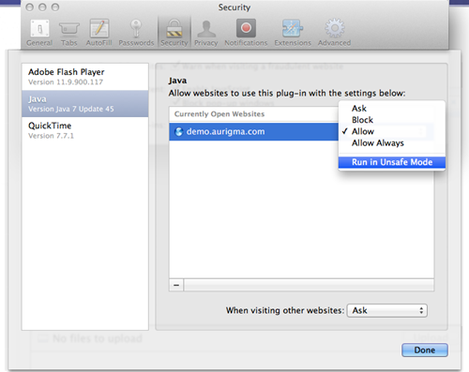Open 'When visiting other websites' dropdown
The height and width of the screenshot is (372, 469).
coord(387,310)
